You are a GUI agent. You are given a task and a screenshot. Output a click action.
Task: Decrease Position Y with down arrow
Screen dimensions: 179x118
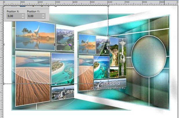43,18
